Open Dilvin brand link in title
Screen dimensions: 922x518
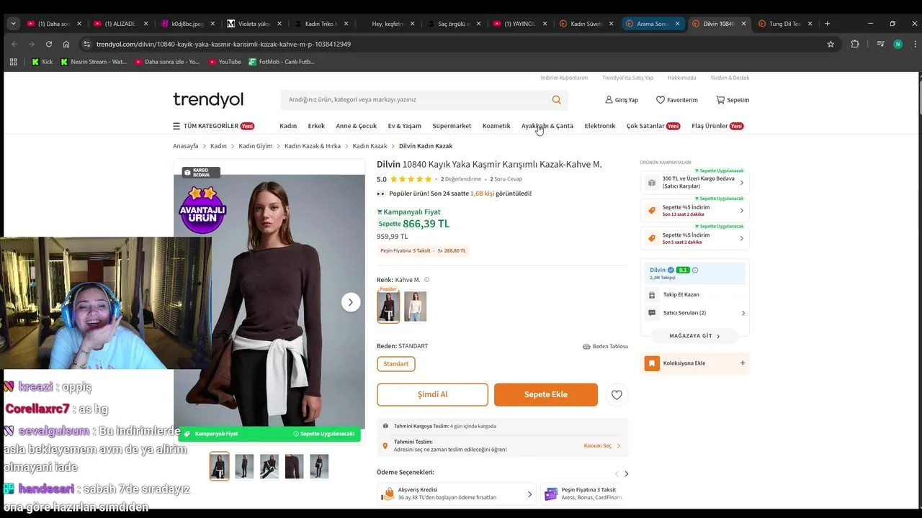pyautogui.click(x=388, y=165)
